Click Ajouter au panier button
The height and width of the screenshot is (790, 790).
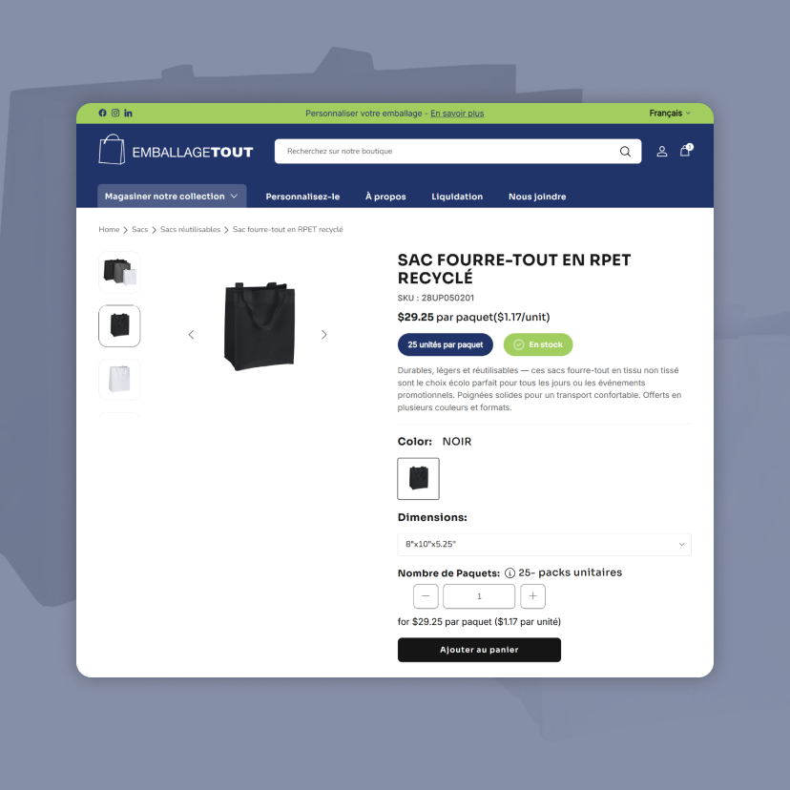[479, 650]
